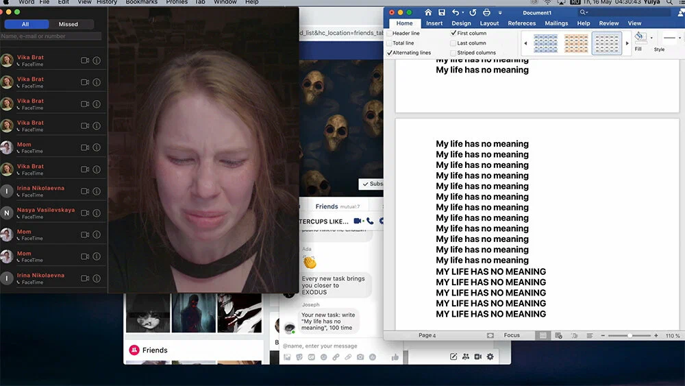Screen dimensions: 685x386
Task: Enable the Last column checkbox
Action: click(453, 43)
